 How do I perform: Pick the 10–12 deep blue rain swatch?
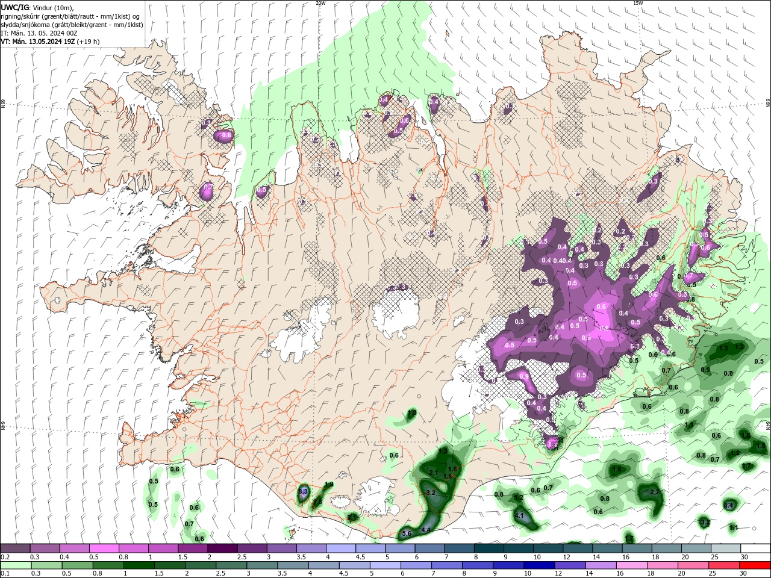(x=539, y=565)
